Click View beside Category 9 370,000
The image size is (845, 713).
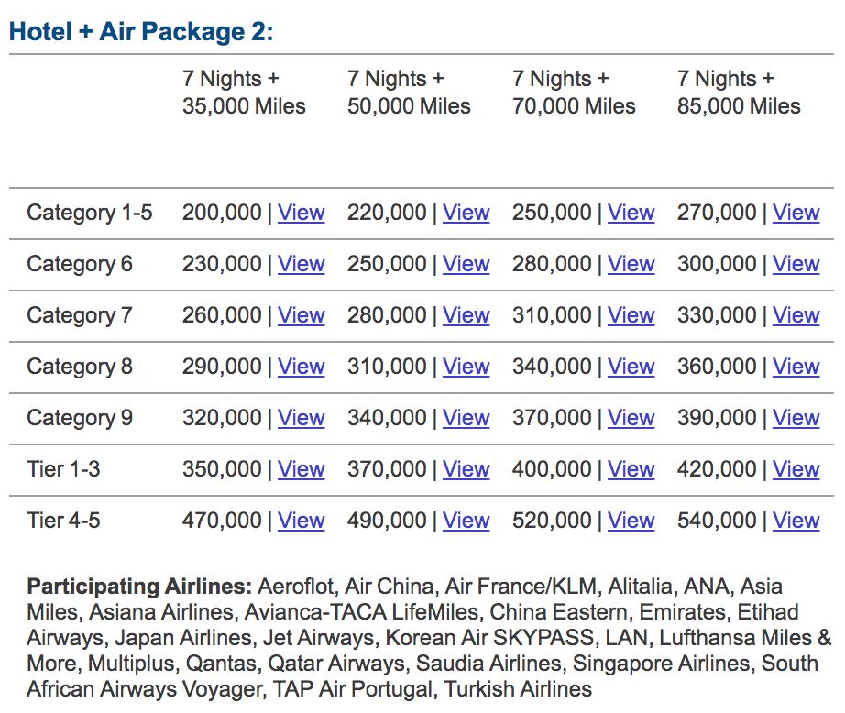click(x=631, y=418)
